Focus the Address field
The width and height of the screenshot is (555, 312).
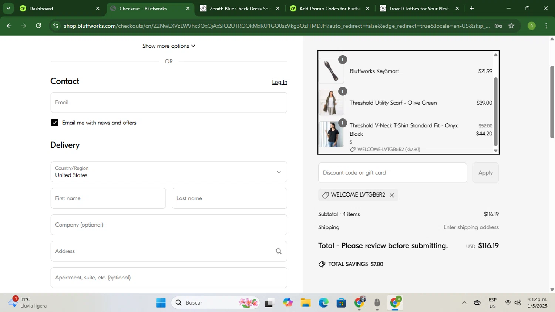[169, 251]
